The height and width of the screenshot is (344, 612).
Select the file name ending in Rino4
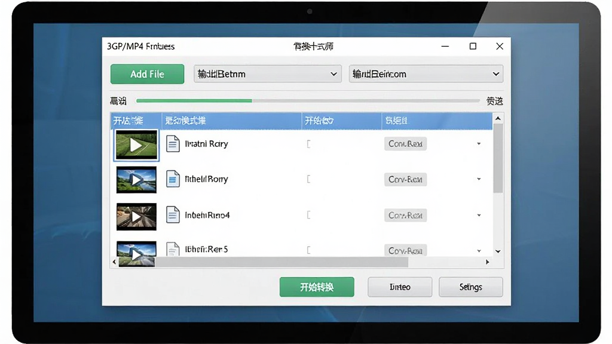pos(207,215)
